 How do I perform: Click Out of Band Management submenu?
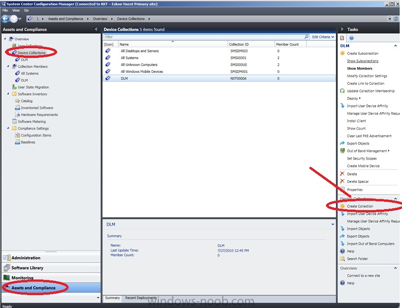coord(368,151)
